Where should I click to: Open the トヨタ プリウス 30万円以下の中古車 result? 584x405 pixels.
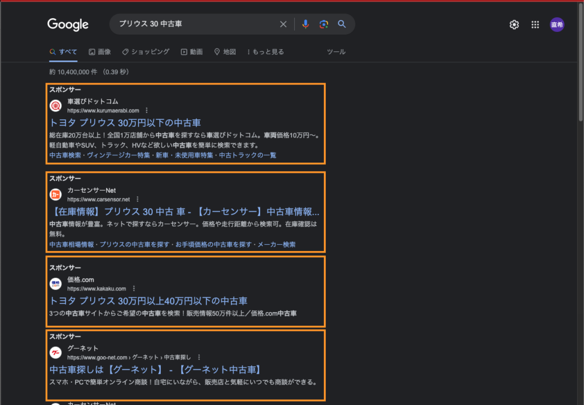point(125,123)
